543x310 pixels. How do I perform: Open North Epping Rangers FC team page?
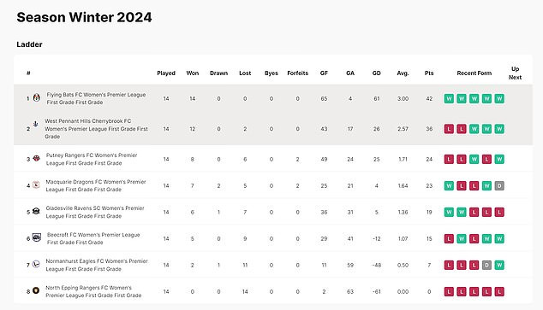(x=93, y=291)
